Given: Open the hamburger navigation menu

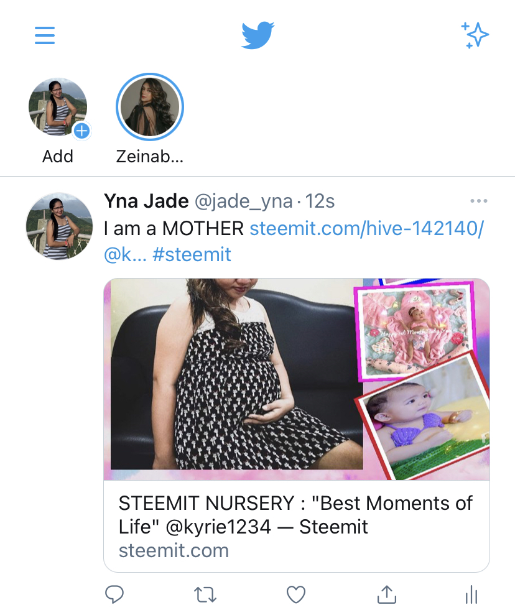Looking at the screenshot, I should pos(44,35).
